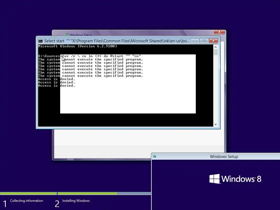Click the Windows 8 logo
This screenshot has width=280, height=210.
tap(235, 179)
